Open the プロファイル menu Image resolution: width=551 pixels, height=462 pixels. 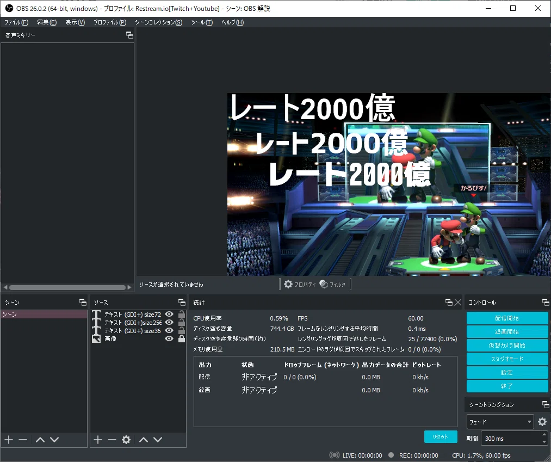[110, 22]
